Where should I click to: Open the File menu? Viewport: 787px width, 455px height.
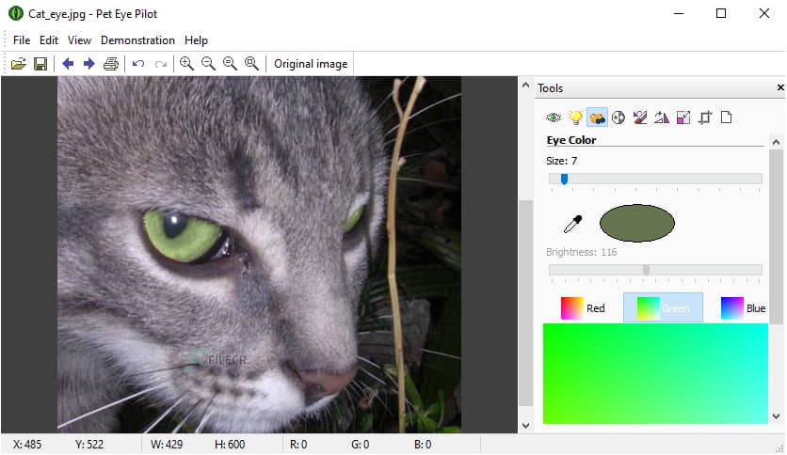click(22, 40)
